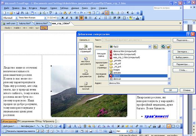This screenshot has width=196, height=136.
Task: Click the Font color A icon
Action: coord(137,18)
